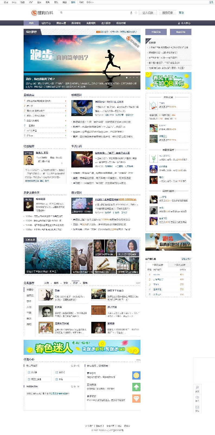Screen dimensions: 215x435
Task: Click the Sogou Baike logo
Action: pos(42,13)
